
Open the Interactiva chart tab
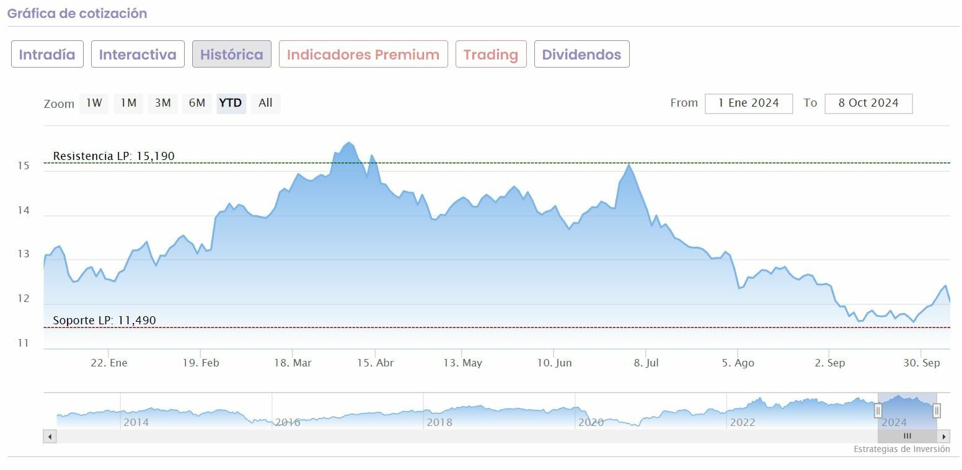coord(138,55)
